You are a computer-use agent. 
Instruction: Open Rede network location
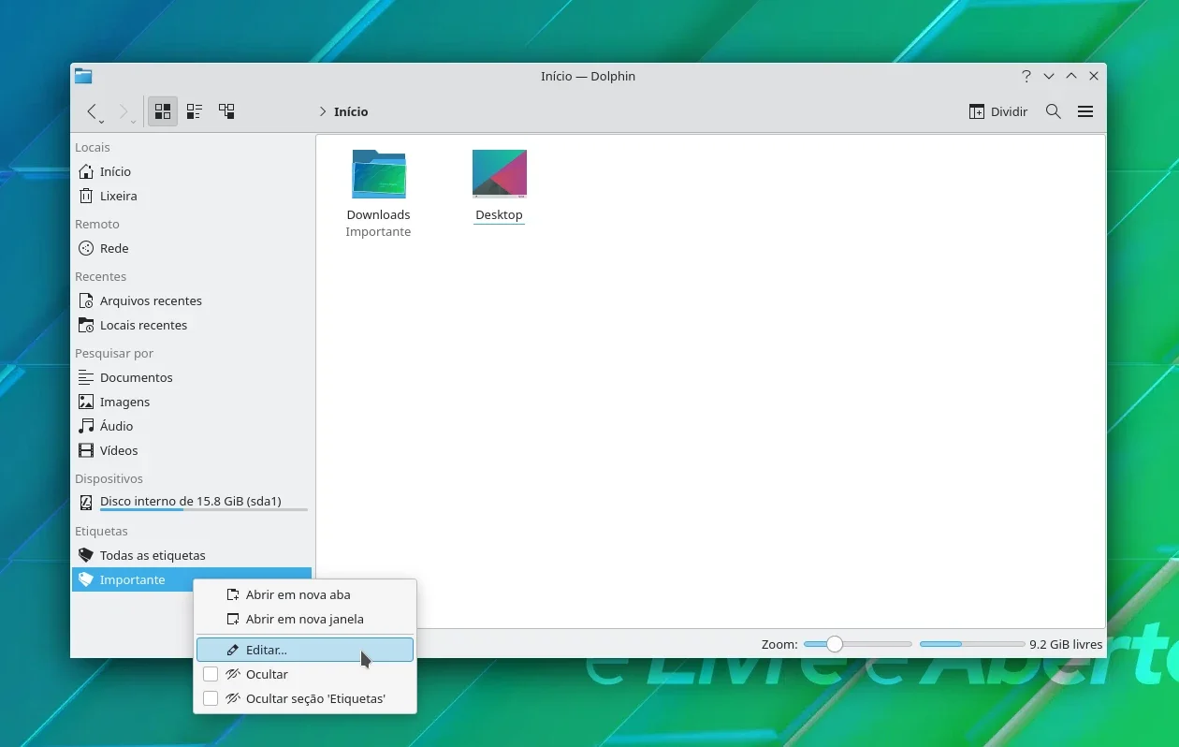192,248
